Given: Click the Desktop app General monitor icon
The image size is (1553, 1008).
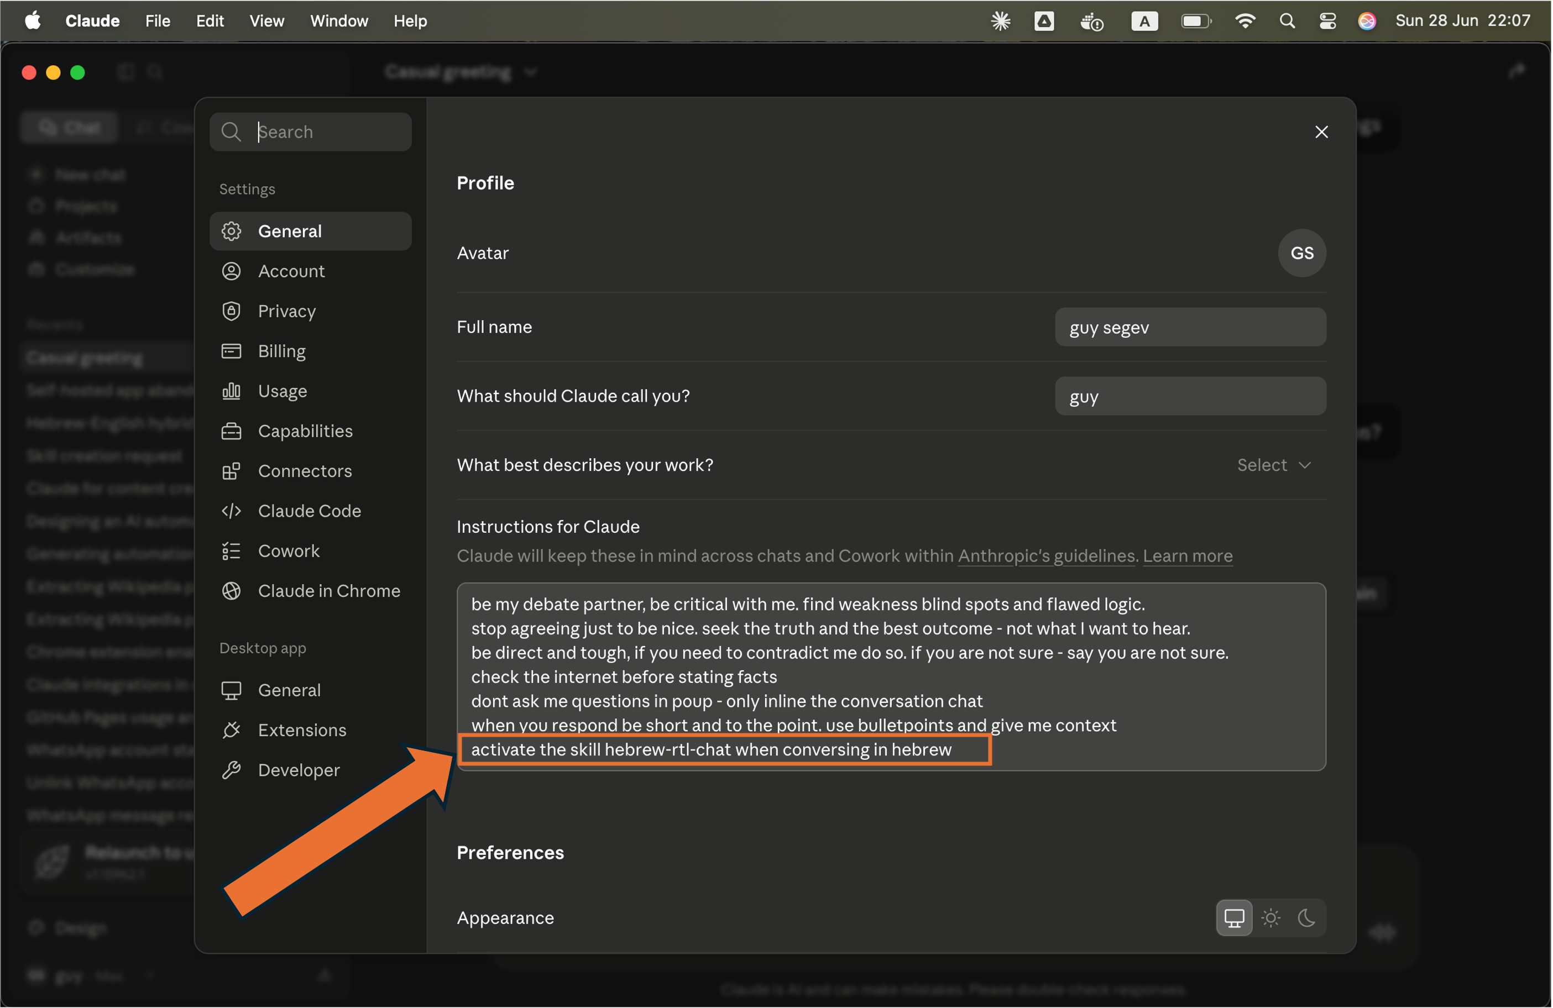Looking at the screenshot, I should [232, 690].
